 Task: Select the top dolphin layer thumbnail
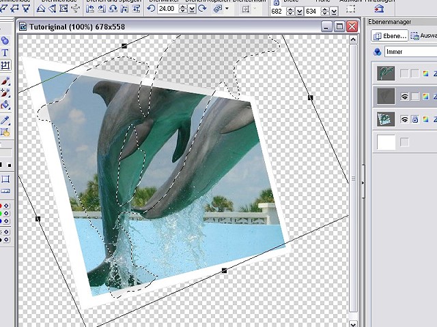click(x=386, y=74)
